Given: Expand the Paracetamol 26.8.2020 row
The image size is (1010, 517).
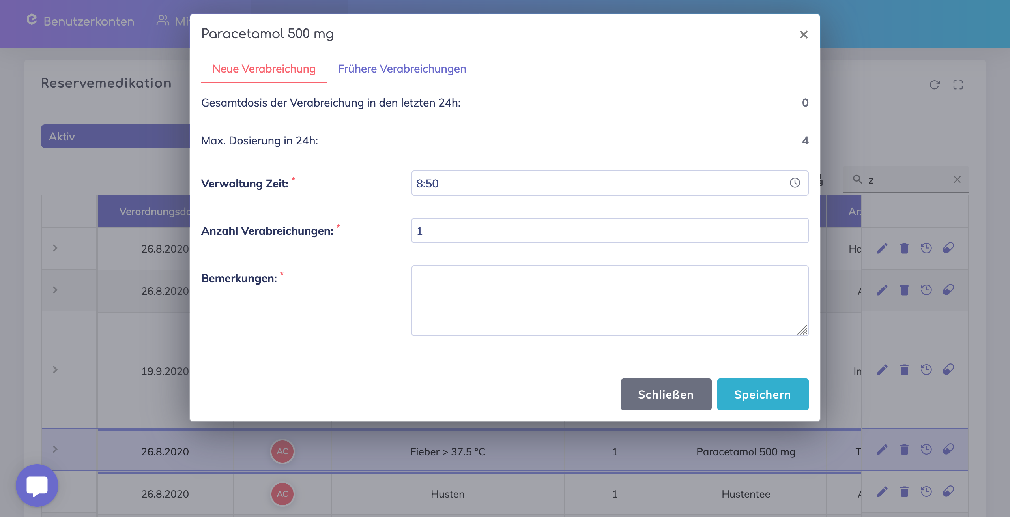Looking at the screenshot, I should tap(55, 450).
